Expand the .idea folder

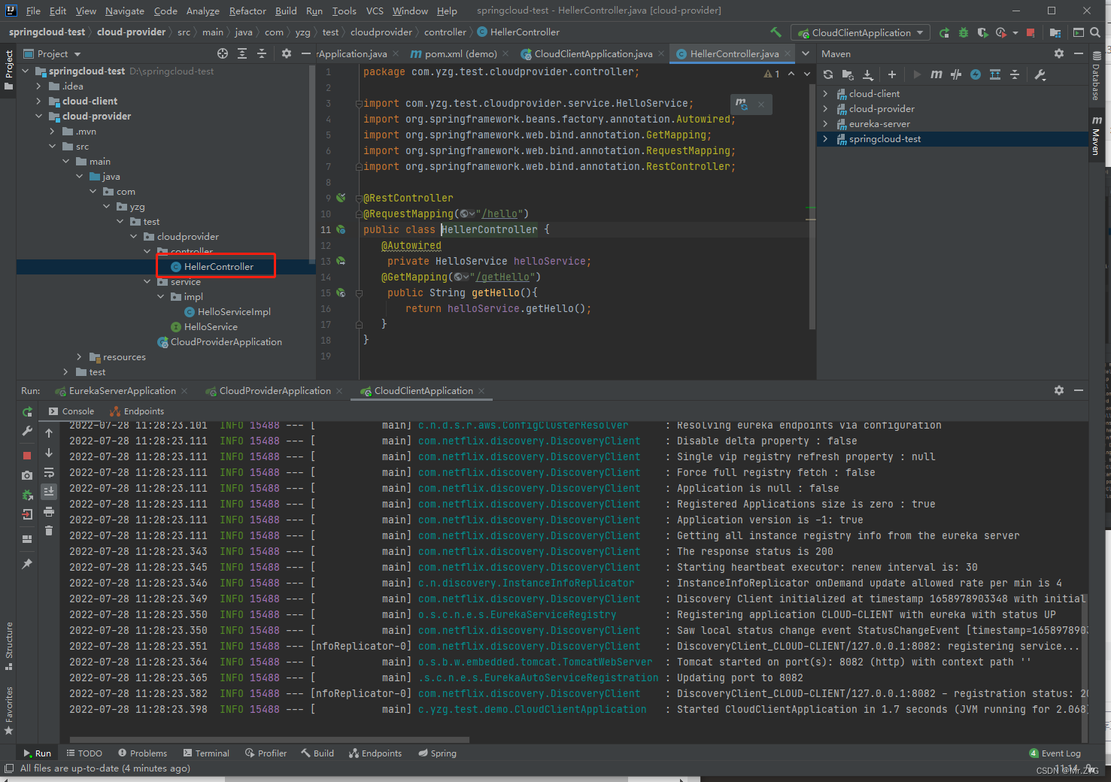[x=38, y=86]
